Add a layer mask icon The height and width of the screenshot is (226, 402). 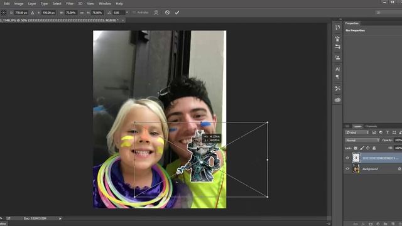click(370, 224)
